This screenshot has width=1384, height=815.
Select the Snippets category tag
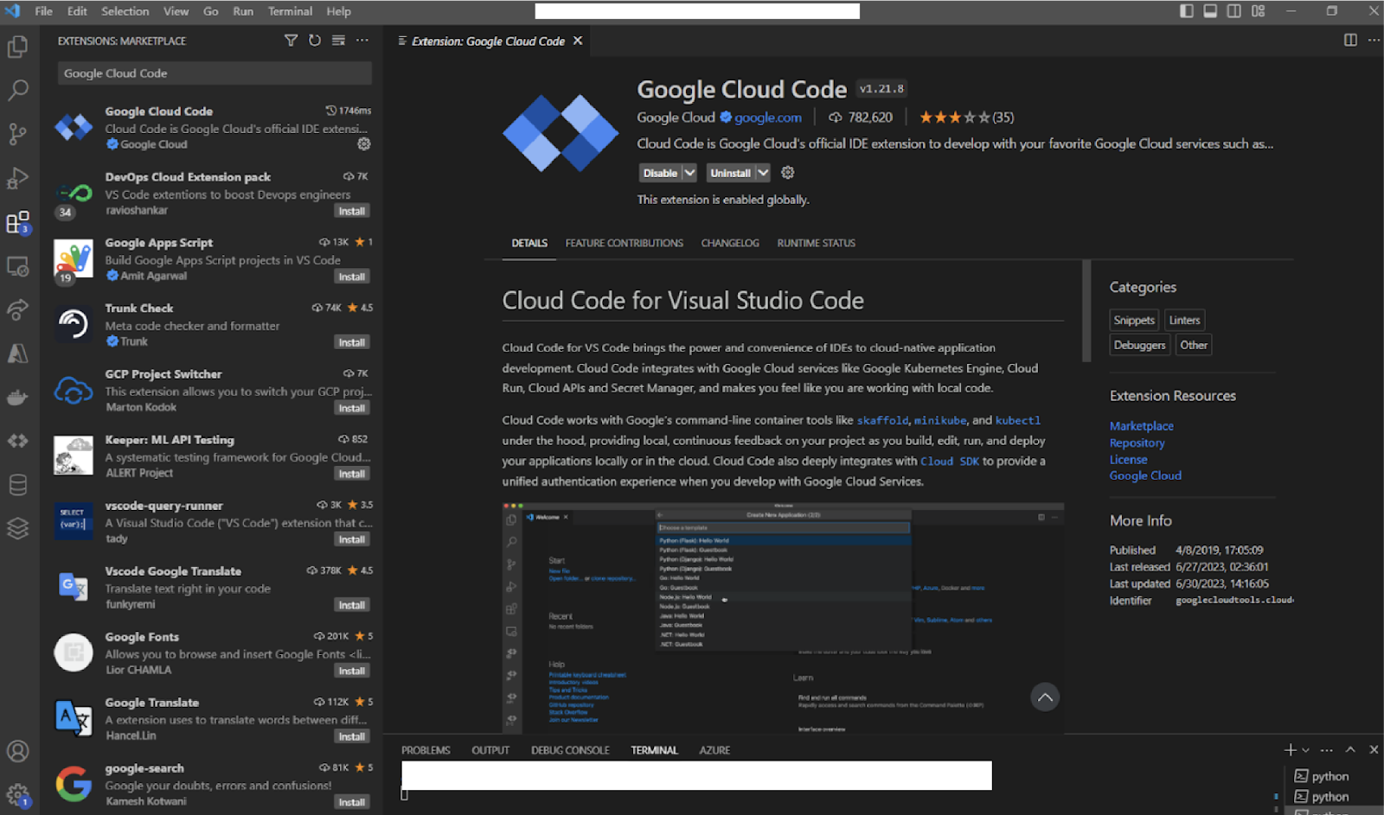click(1134, 320)
